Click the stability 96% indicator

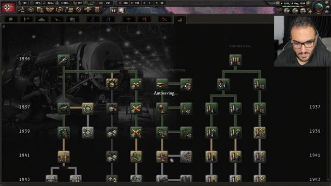point(36,3)
